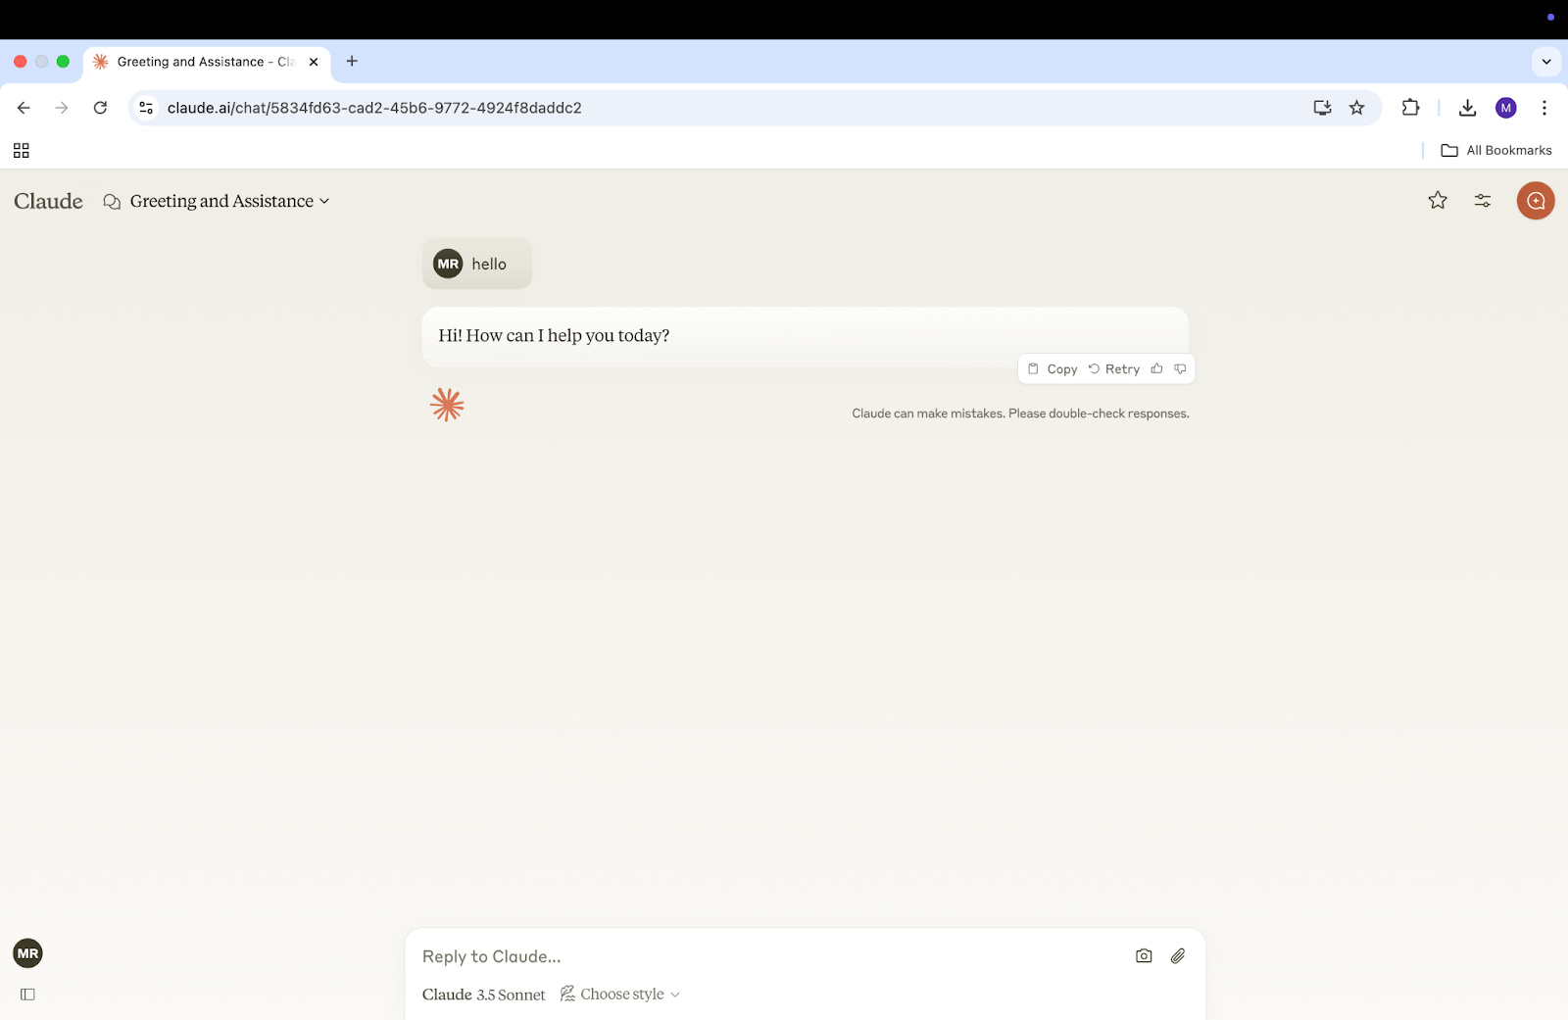Viewport: 1568px width, 1020px height.
Task: Capture screenshot with camera icon
Action: pyautogui.click(x=1144, y=955)
